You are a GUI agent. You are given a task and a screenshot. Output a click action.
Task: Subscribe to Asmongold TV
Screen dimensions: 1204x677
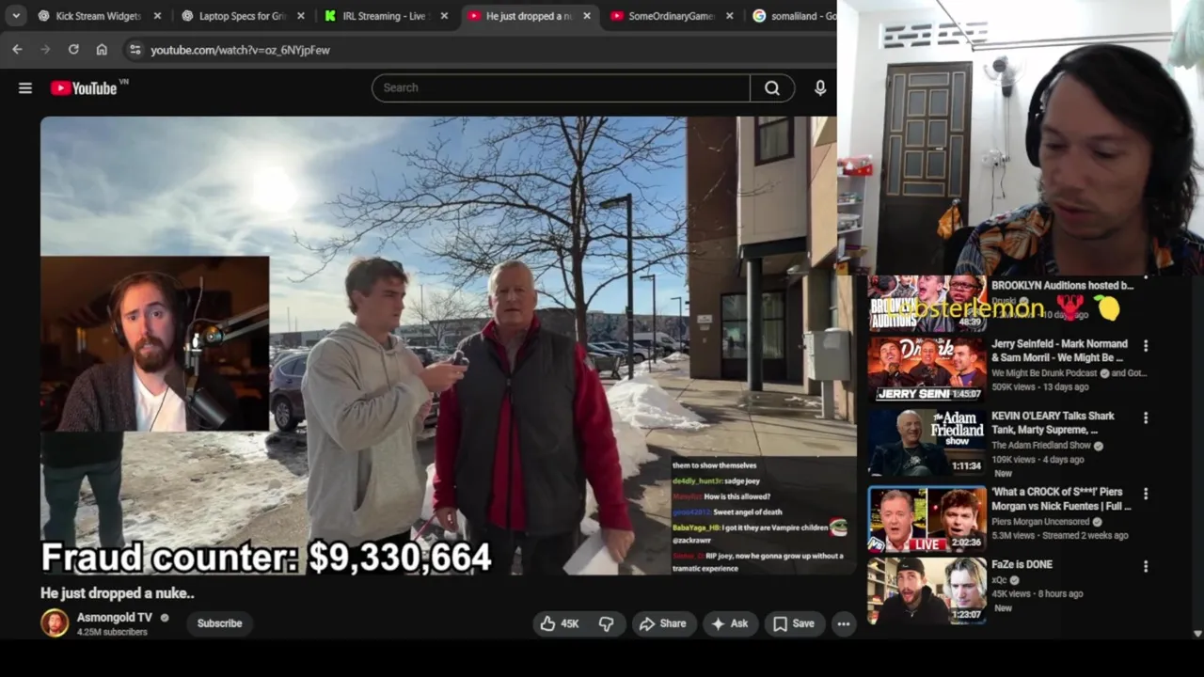coord(219,623)
